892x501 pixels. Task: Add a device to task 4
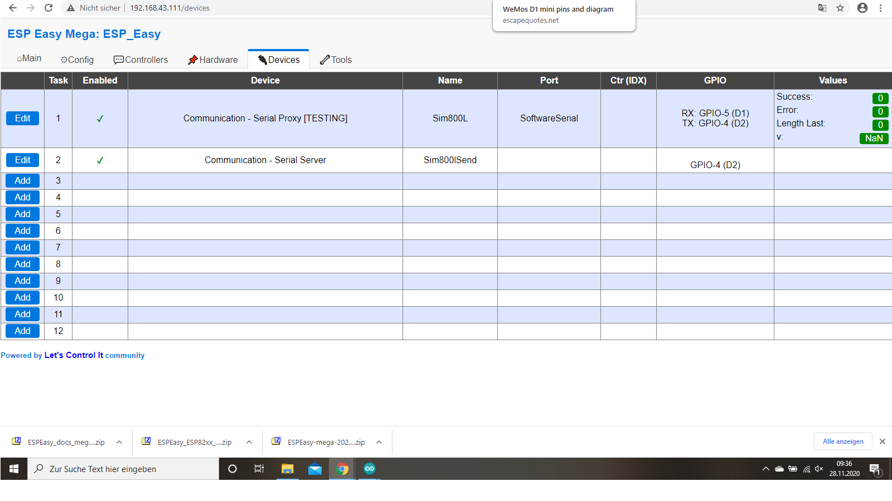pyautogui.click(x=22, y=197)
